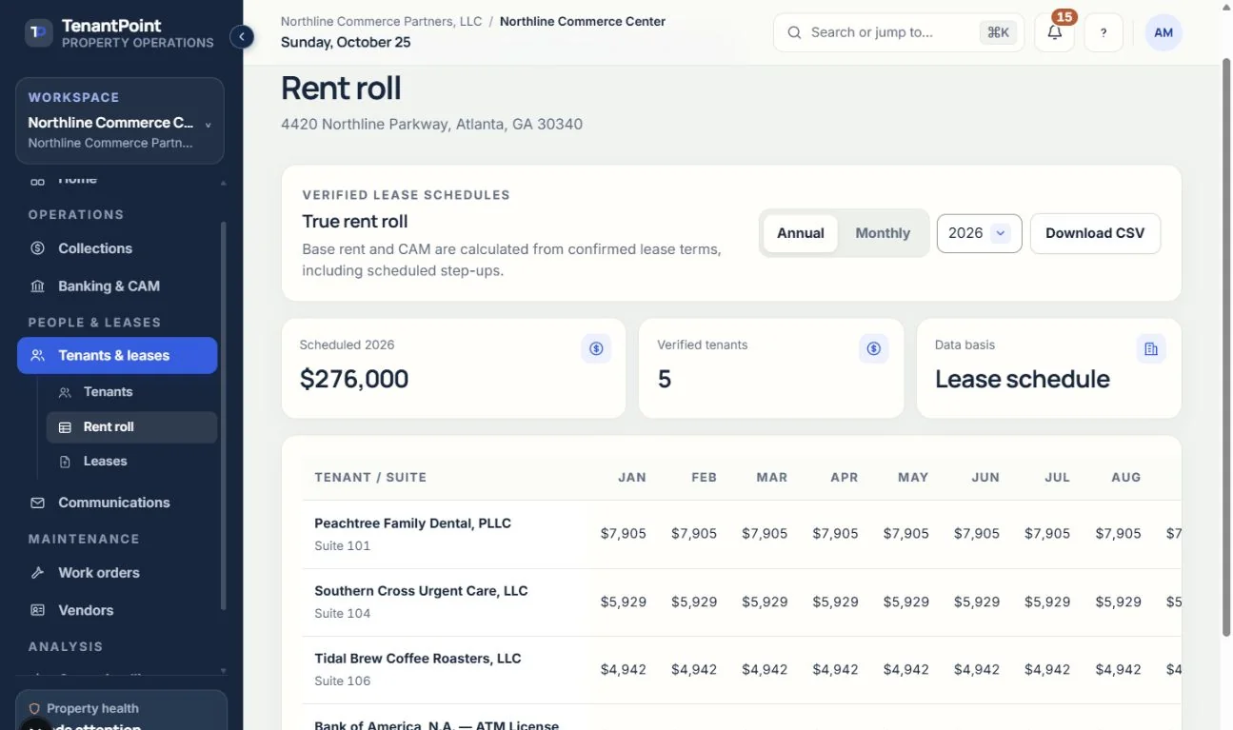The width and height of the screenshot is (1233, 730).
Task: Click the AUG column header
Action: (1126, 478)
